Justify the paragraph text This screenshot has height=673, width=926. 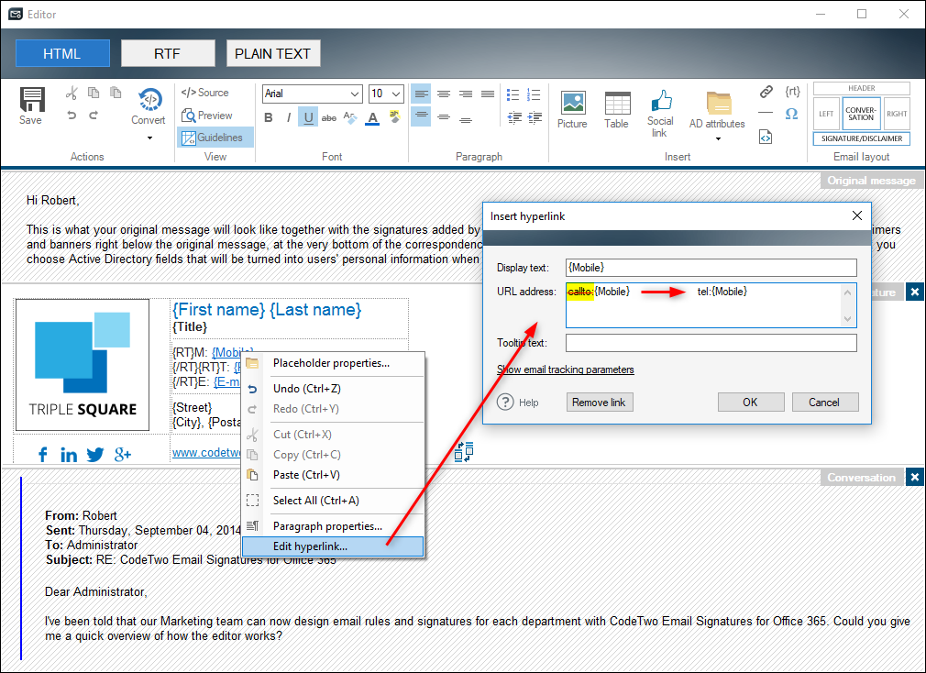pos(488,94)
